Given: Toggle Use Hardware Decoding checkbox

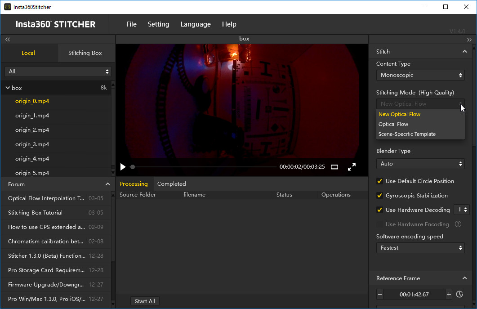Looking at the screenshot, I should (380, 210).
